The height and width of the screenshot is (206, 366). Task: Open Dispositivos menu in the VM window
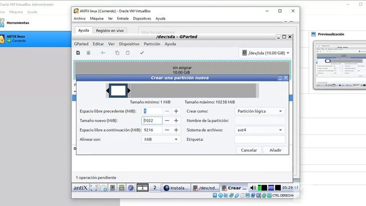pos(142,18)
